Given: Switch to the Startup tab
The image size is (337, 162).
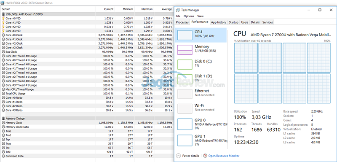Looking at the screenshot, I should click(x=233, y=22).
